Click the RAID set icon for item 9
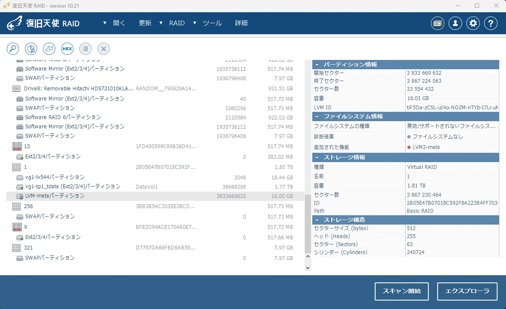This screenshot has height=309, width=506. click(17, 227)
